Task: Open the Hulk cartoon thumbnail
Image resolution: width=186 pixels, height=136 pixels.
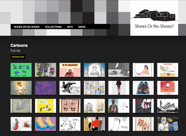Action: pyautogui.click(x=46, y=70)
